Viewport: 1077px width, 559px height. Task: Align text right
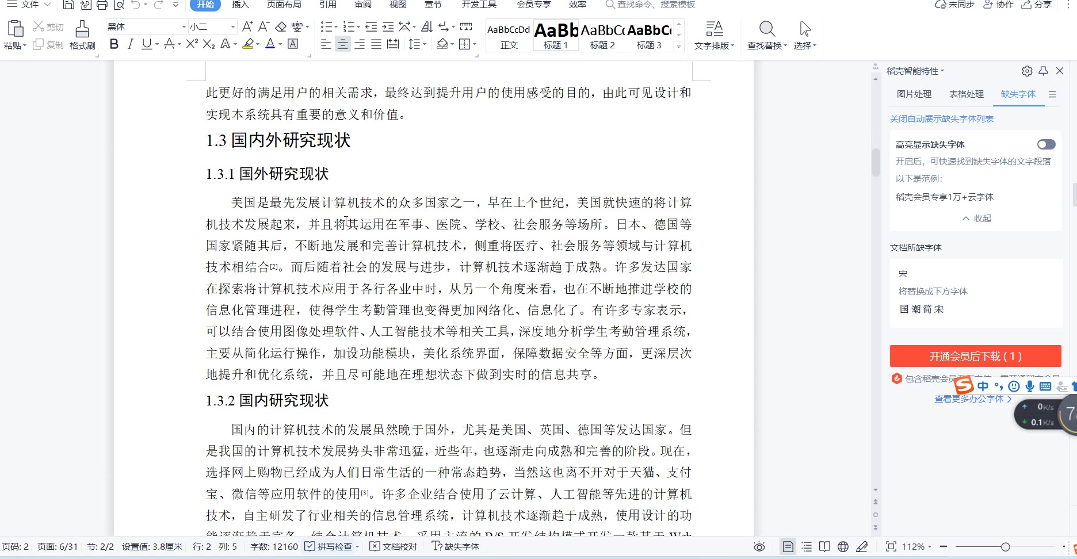360,44
